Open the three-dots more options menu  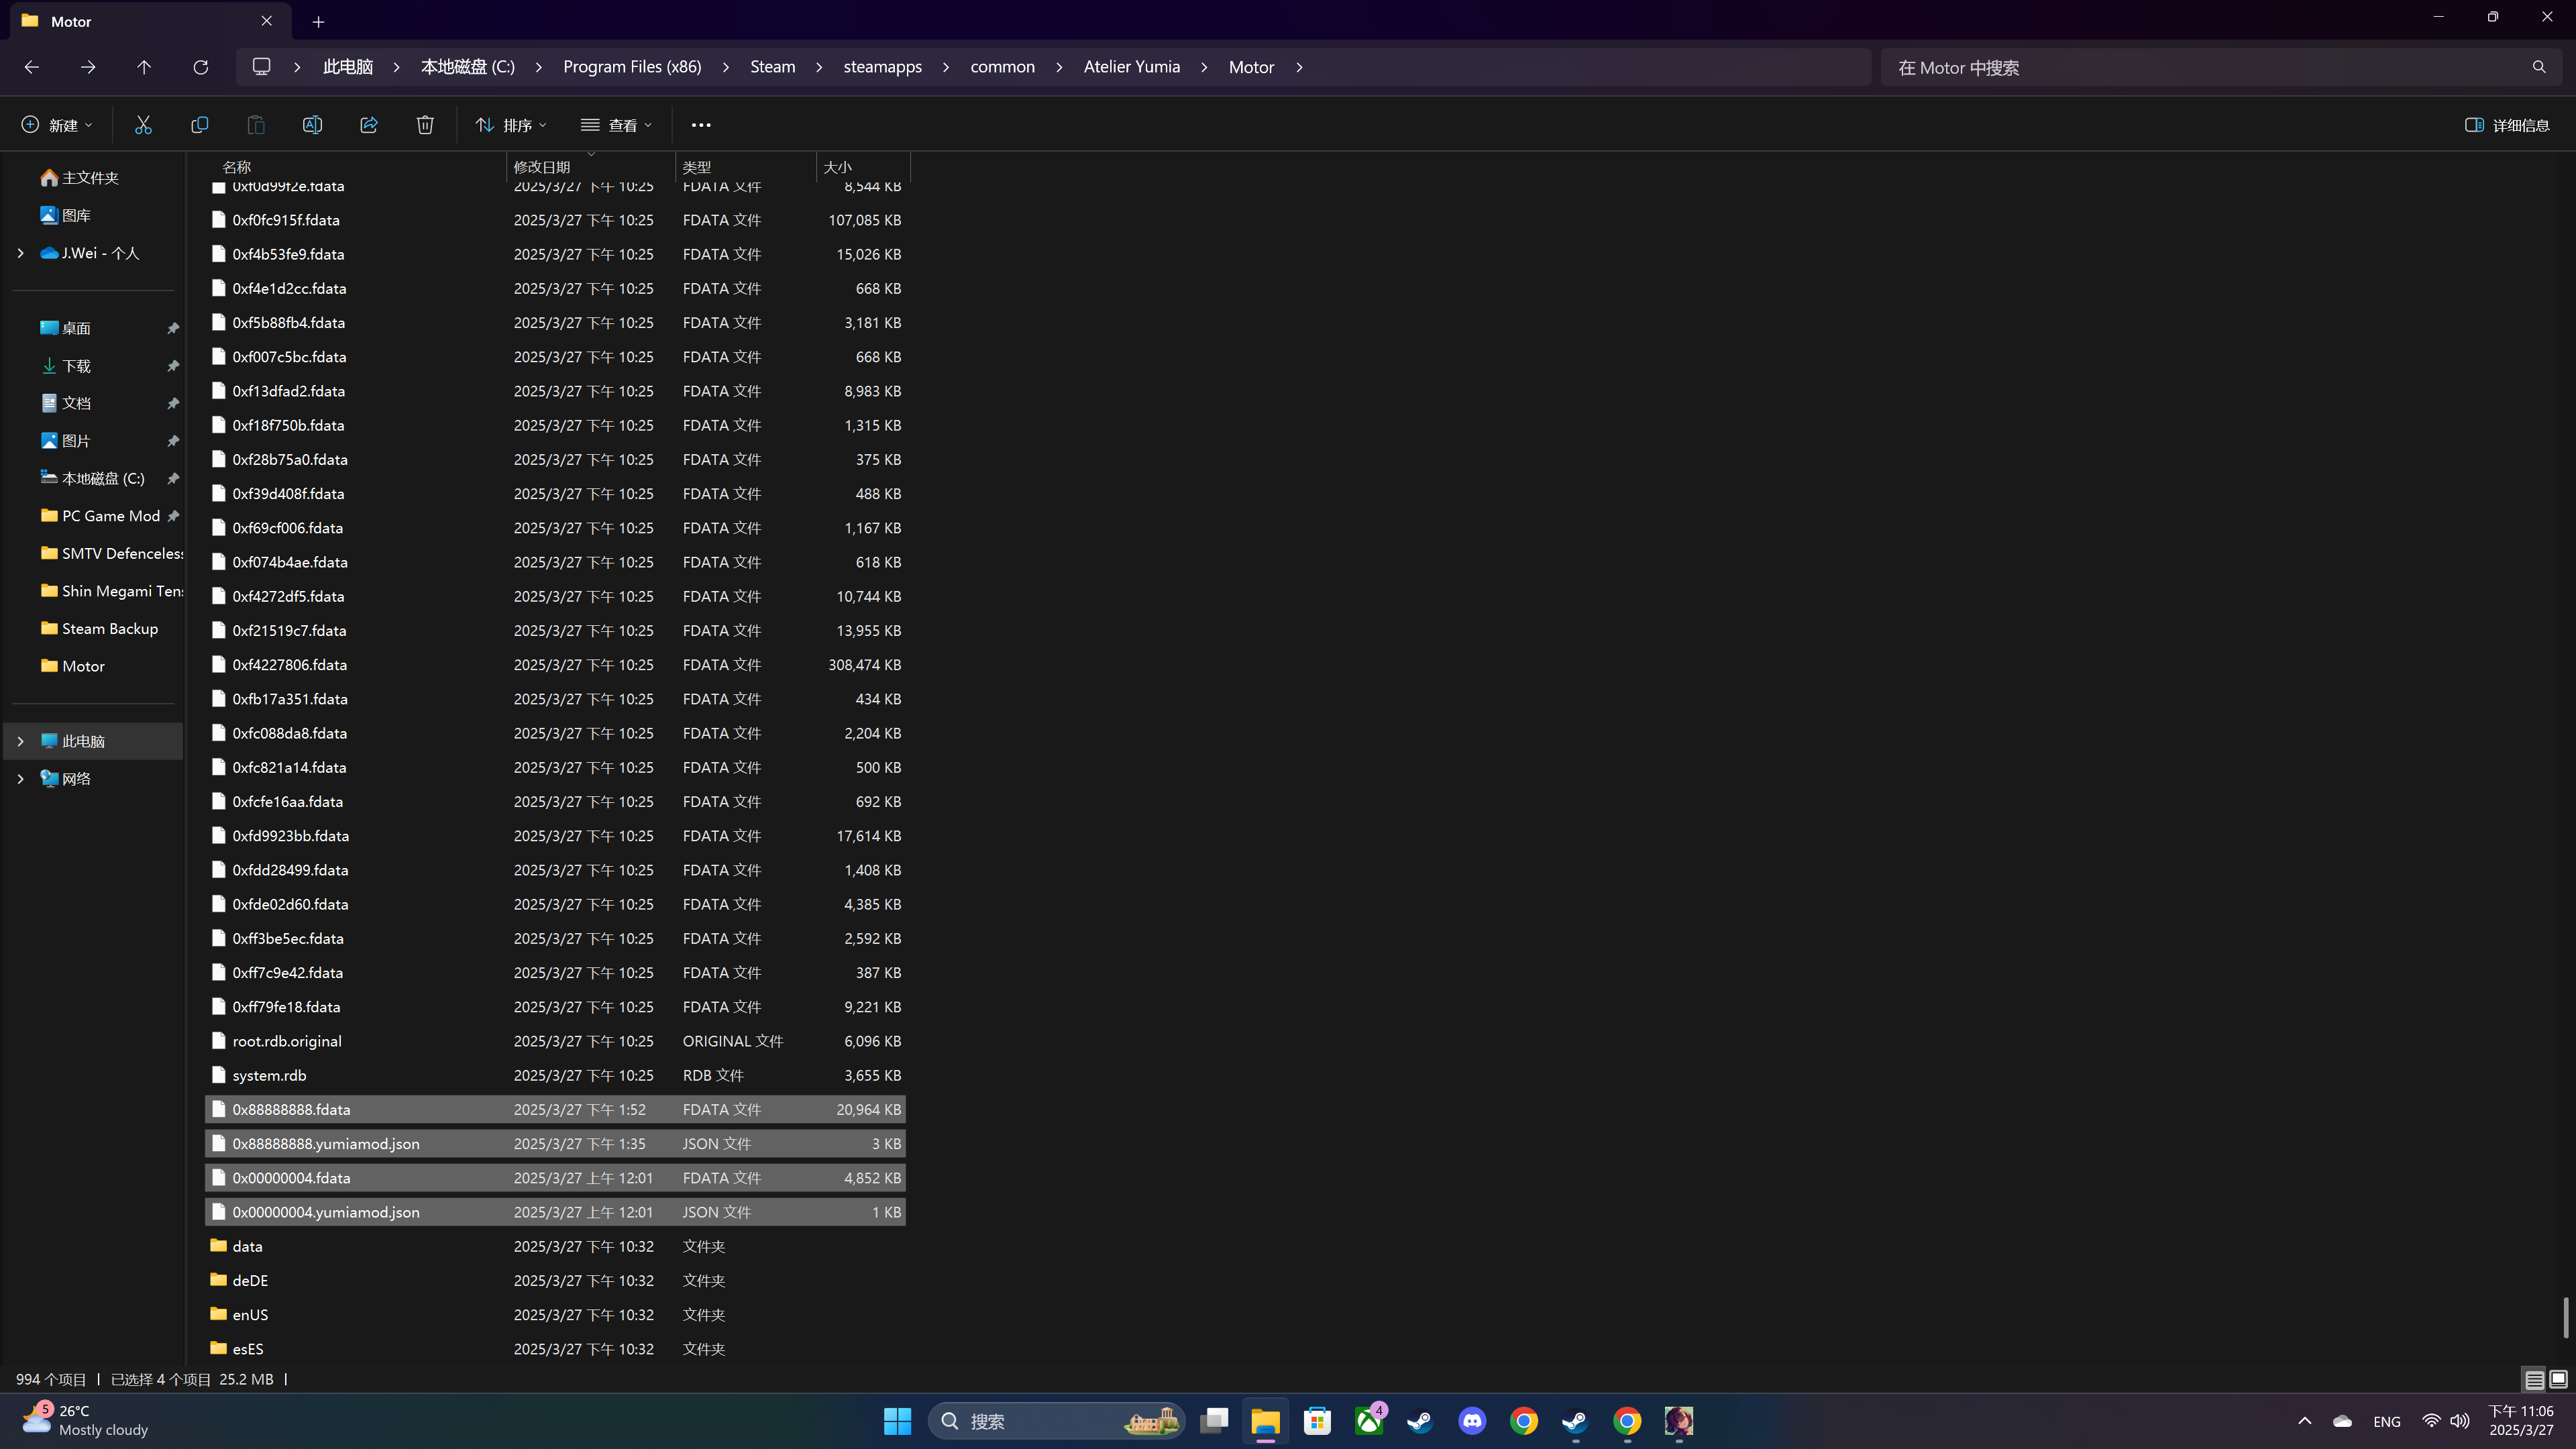[x=701, y=125]
